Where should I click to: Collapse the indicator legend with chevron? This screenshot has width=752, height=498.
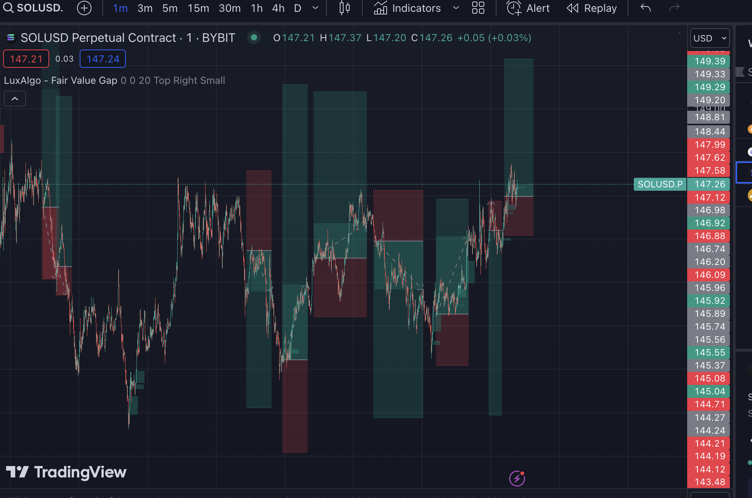(x=15, y=99)
